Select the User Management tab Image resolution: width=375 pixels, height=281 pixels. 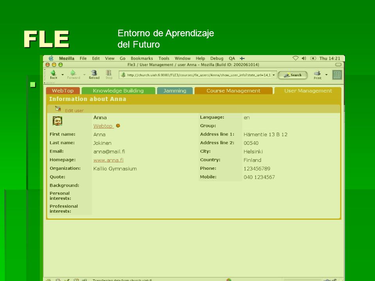pos(308,91)
